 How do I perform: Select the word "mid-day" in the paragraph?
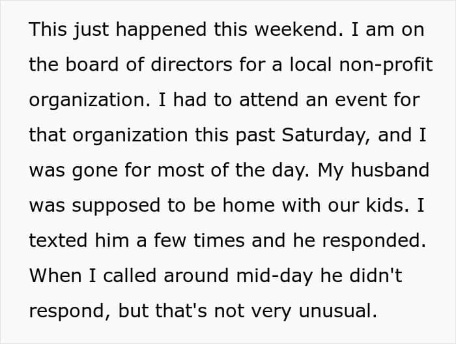(x=274, y=276)
